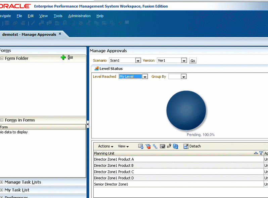Click the Pending, 100.0% chart label

(x=200, y=135)
